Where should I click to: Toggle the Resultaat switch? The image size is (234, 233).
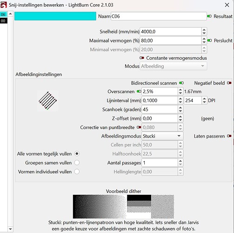point(209,16)
